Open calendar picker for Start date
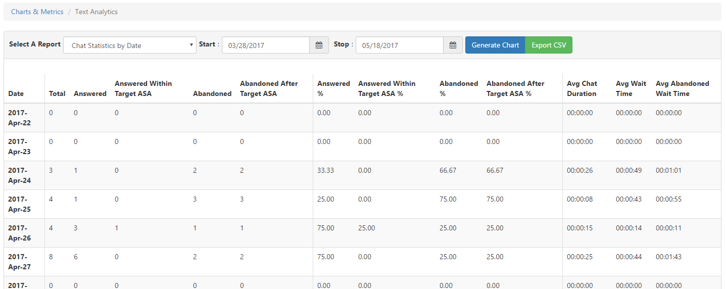 319,45
